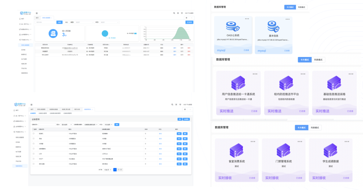Open three-dot menu on 基础信息推送阅卷 card
The height and width of the screenshot is (190, 363).
(x=351, y=74)
